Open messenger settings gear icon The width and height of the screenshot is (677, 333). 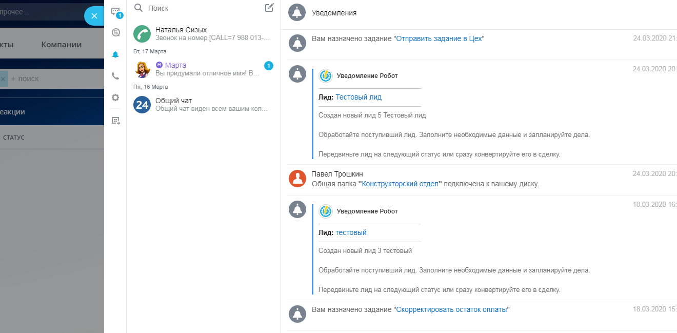[x=115, y=97]
